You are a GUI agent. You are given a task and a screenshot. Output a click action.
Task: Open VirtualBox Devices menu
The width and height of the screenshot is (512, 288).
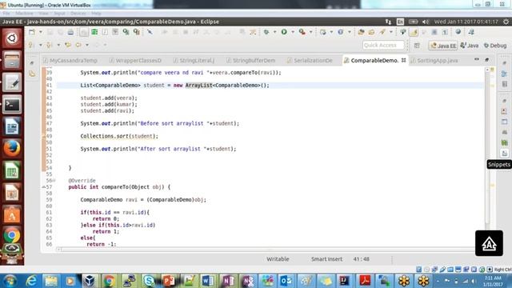click(x=78, y=14)
